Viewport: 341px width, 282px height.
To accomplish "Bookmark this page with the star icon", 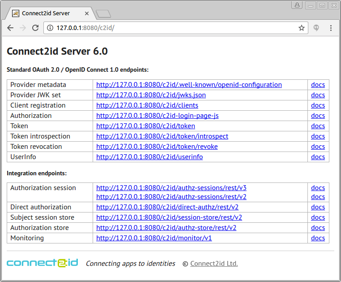I will 302,28.
